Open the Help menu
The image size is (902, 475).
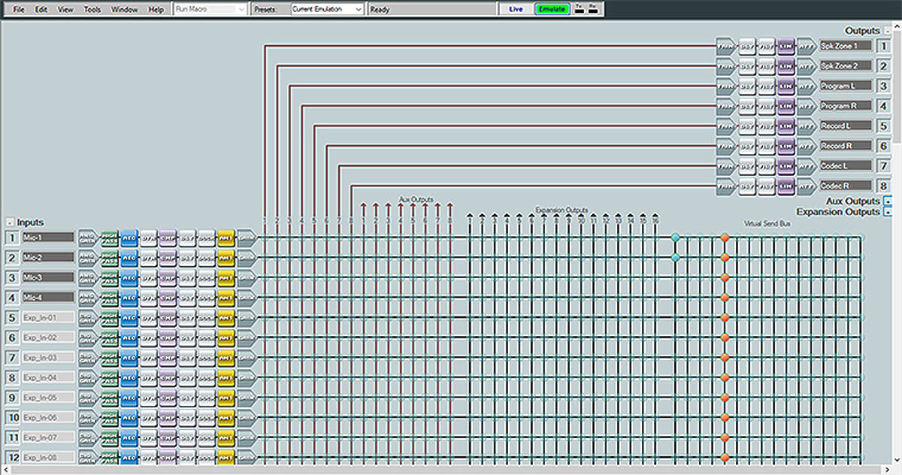pos(156,9)
